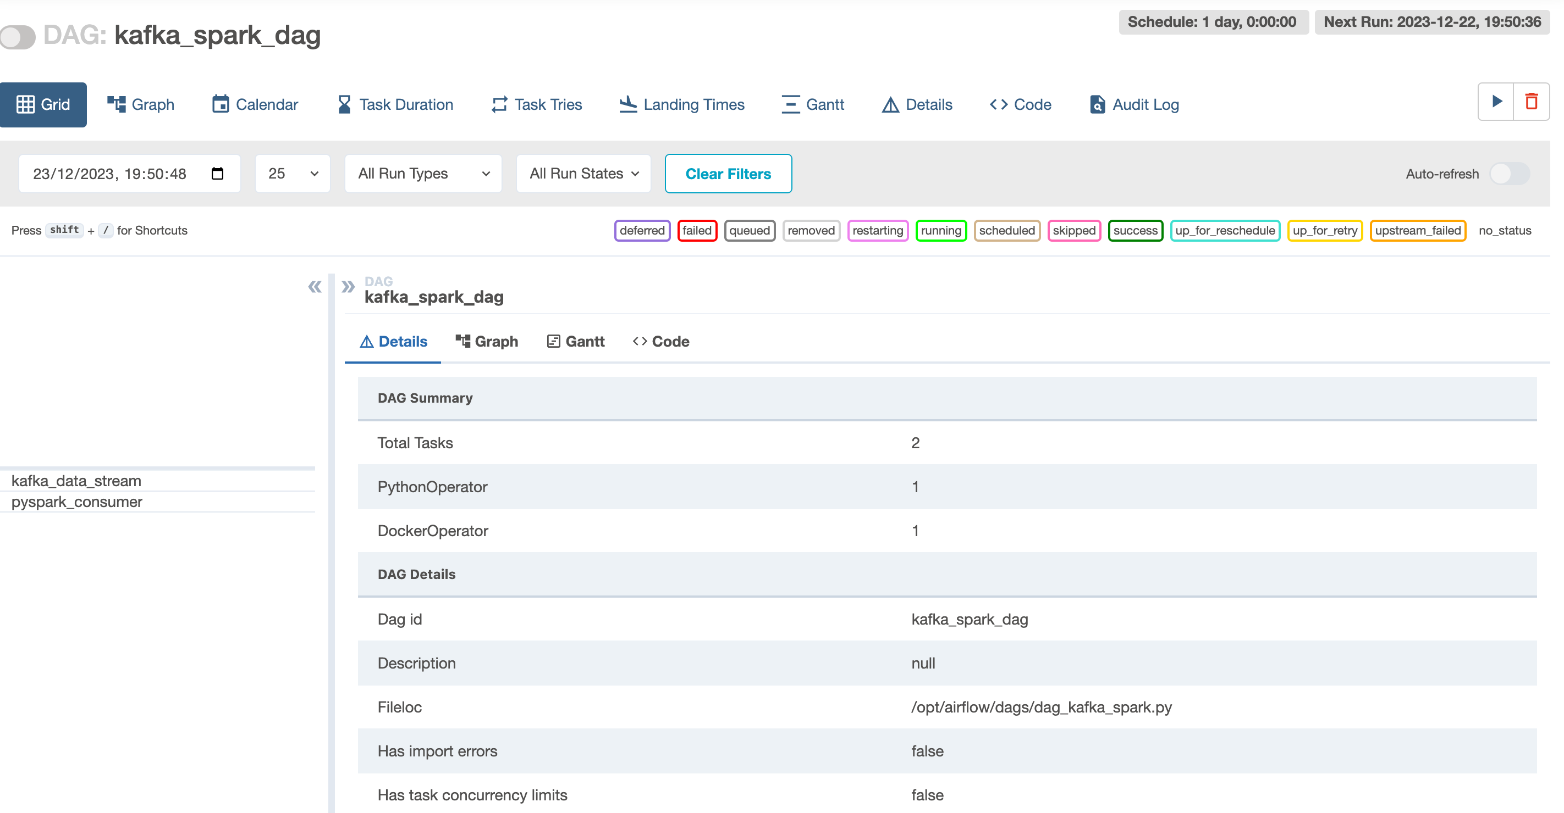This screenshot has width=1564, height=813.
Task: Open the Code tab in DAG panel
Action: point(660,342)
